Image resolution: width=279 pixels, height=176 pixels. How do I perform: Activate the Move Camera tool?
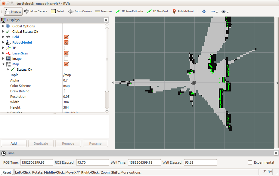pyautogui.click(x=36, y=11)
